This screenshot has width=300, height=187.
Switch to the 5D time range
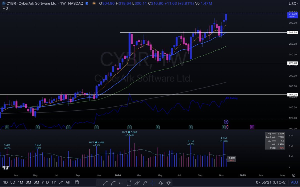(13, 182)
